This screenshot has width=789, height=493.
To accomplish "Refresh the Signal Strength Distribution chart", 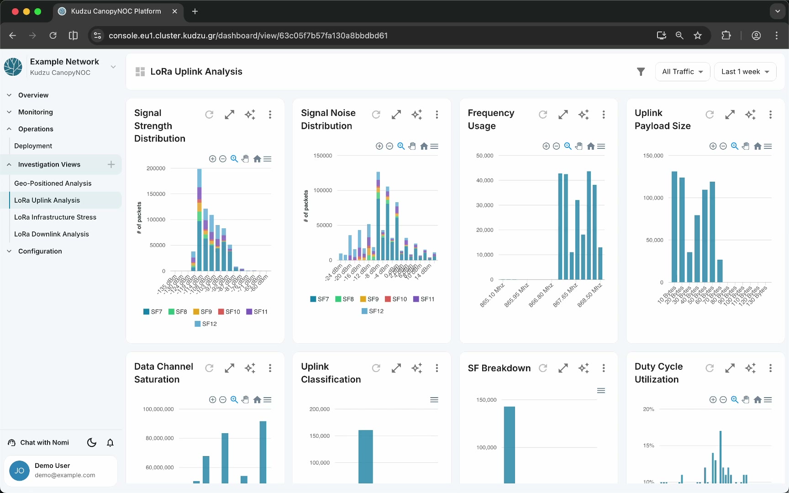I will [209, 115].
